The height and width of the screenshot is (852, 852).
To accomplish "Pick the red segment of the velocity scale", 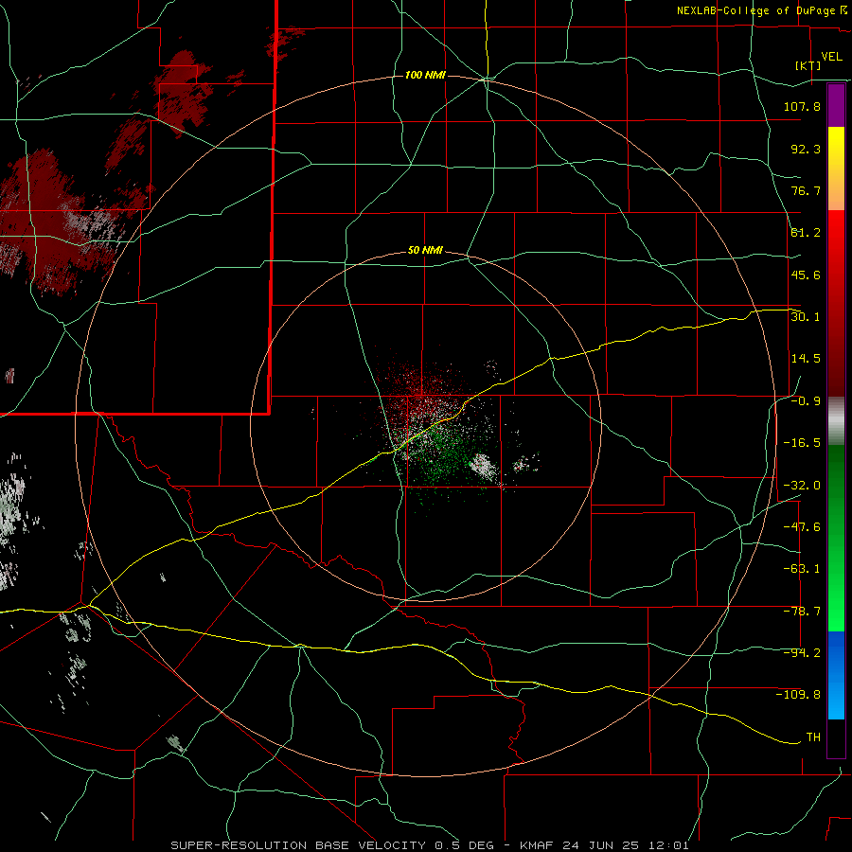I will (x=836, y=303).
